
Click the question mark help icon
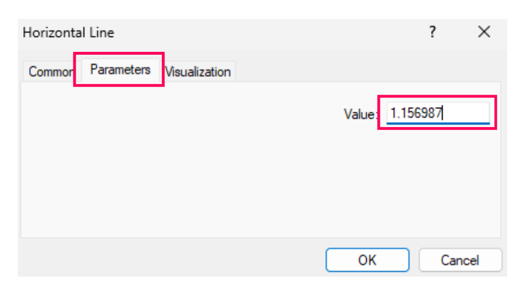pyautogui.click(x=432, y=32)
